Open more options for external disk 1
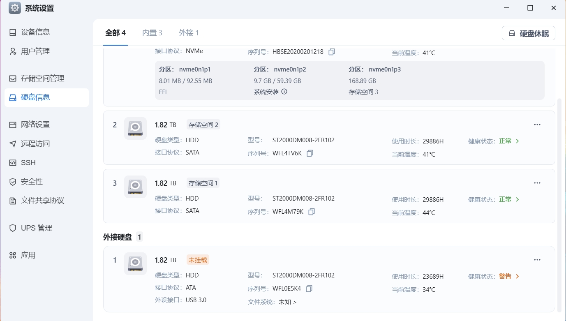The width and height of the screenshot is (566, 321). coord(537,260)
